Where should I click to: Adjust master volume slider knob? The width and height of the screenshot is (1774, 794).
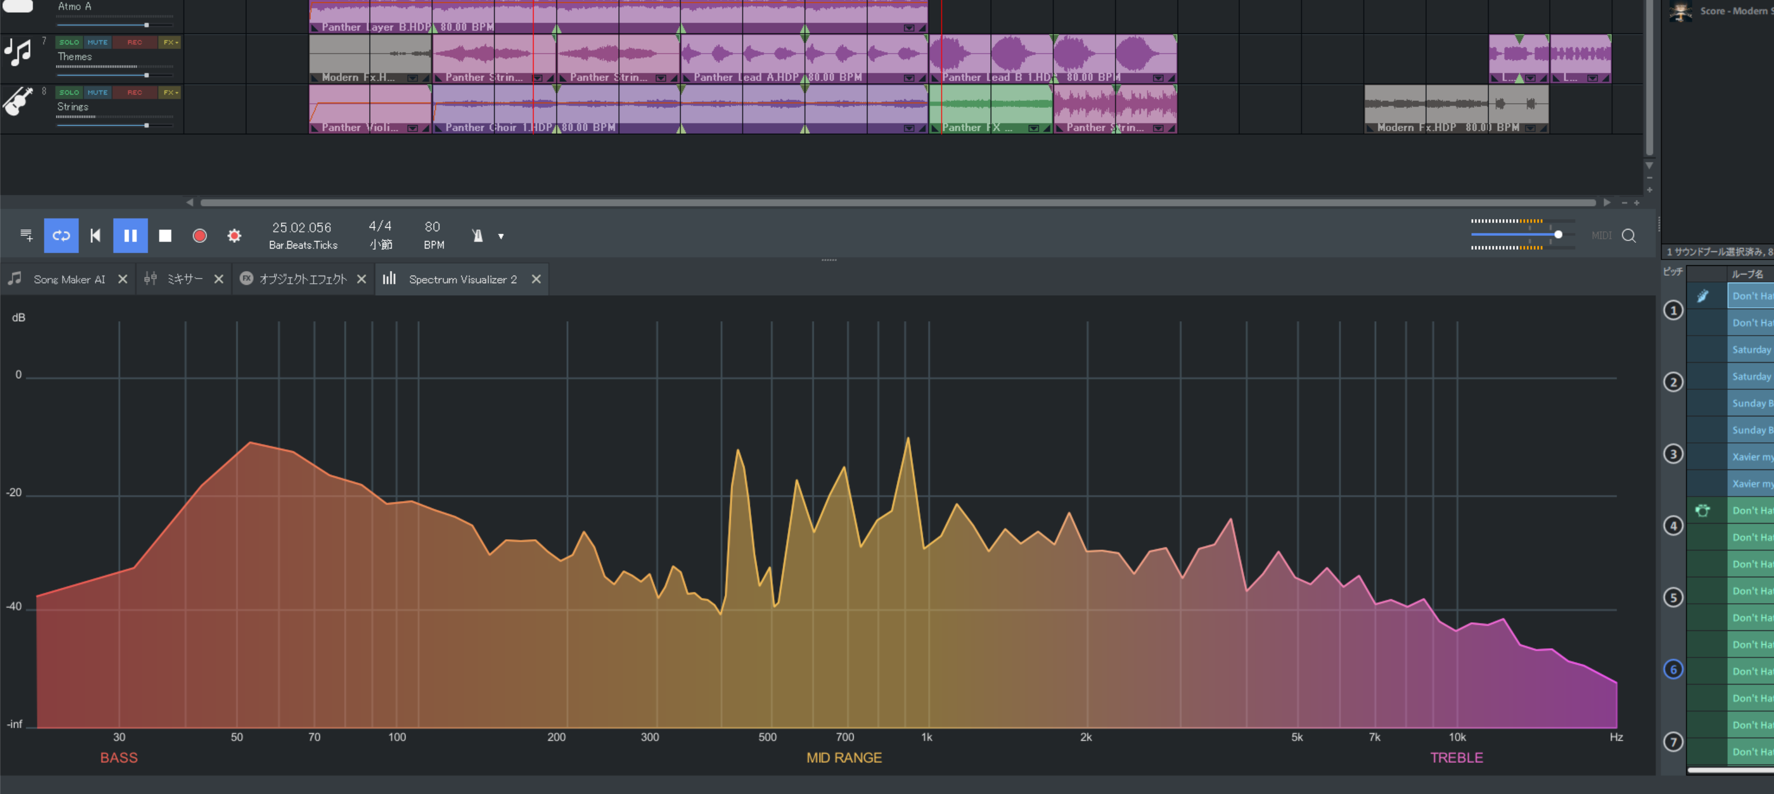(1558, 235)
